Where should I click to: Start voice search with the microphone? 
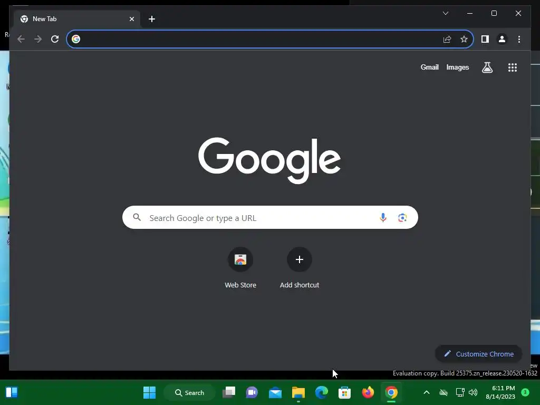pos(383,218)
